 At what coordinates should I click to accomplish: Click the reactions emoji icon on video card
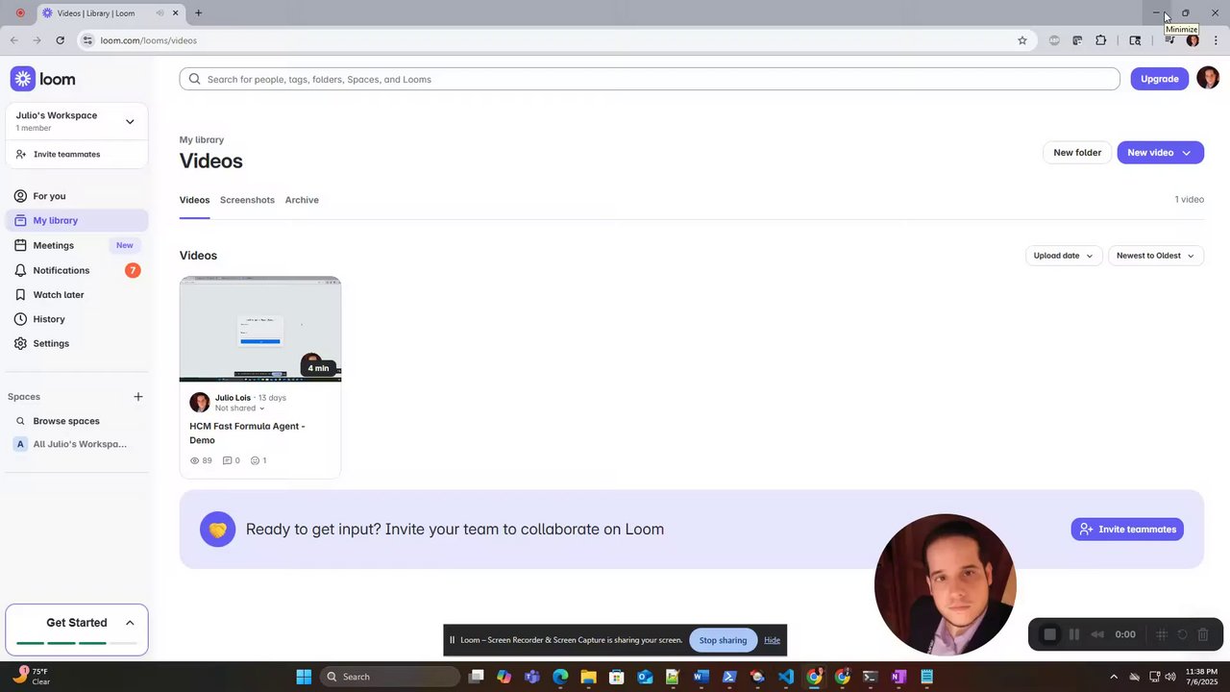(256, 460)
